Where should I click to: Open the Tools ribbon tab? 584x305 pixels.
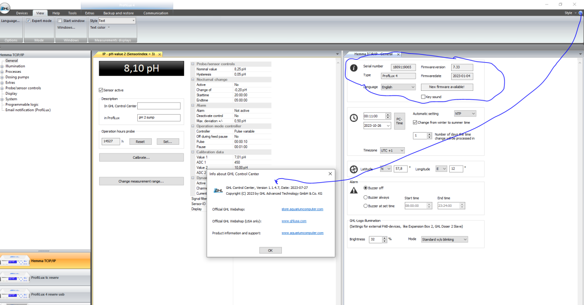pos(72,13)
